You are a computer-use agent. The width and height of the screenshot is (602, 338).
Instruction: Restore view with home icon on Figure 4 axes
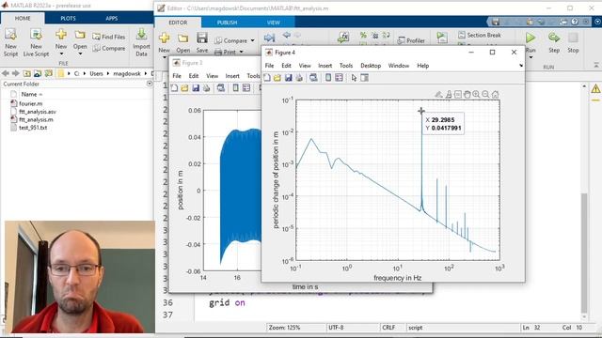[496, 94]
